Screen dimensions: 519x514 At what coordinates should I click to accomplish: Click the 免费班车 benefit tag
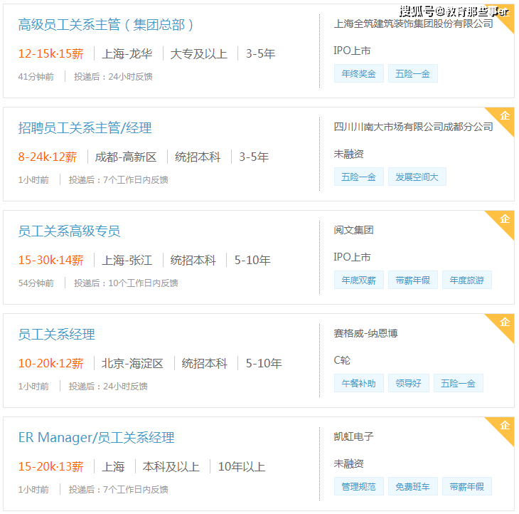tap(413, 486)
